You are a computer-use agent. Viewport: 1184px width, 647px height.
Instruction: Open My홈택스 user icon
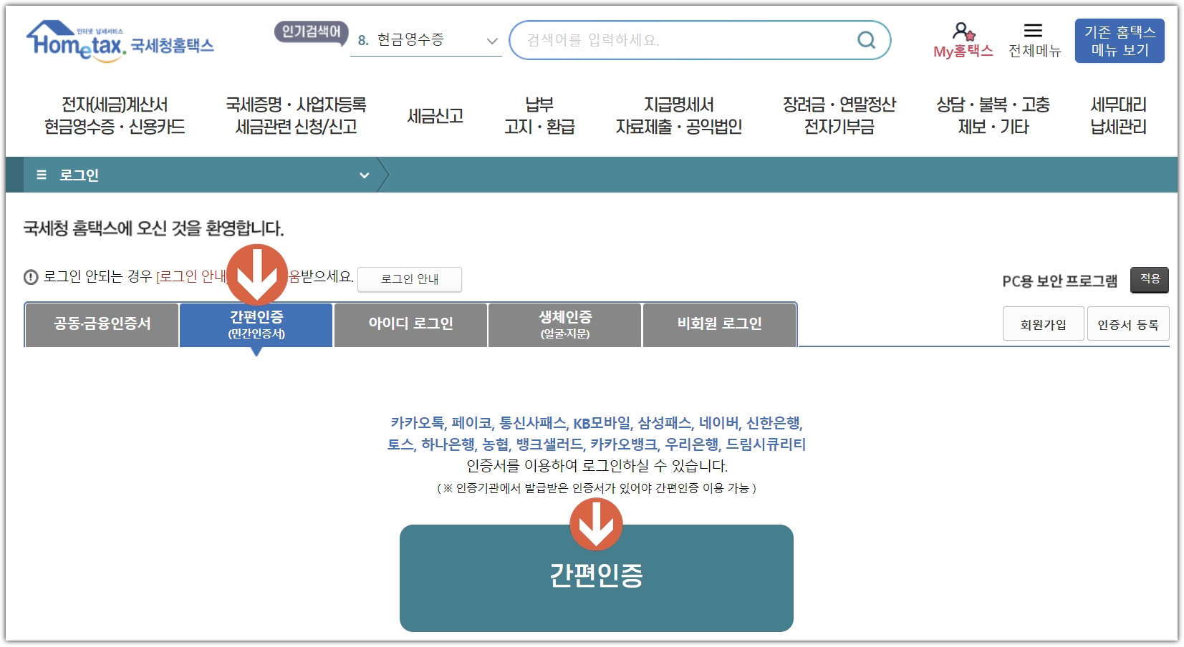(963, 31)
